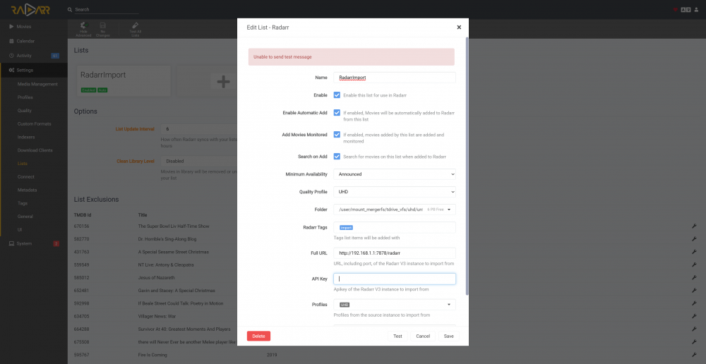Click the plus icon to add list
706x364 pixels.
[x=223, y=81]
